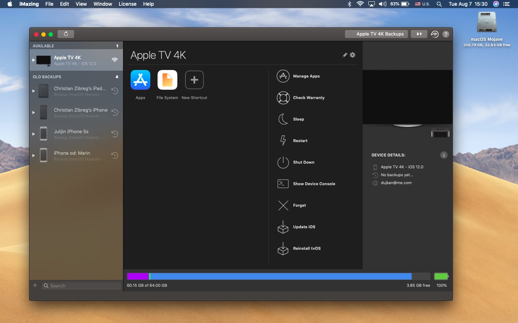This screenshot has width=518, height=323.
Task: Open the License menu
Action: point(127,4)
